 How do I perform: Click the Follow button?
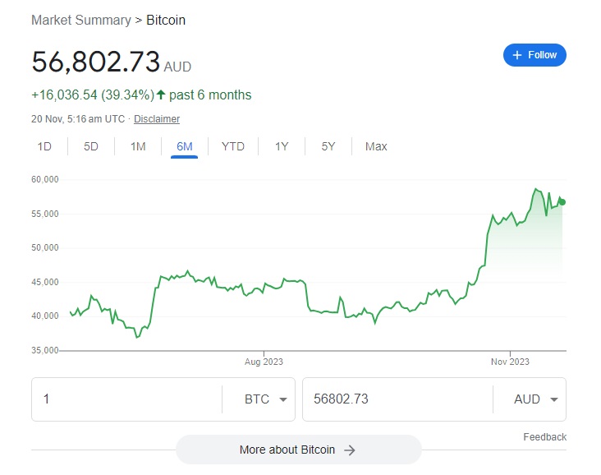(534, 55)
